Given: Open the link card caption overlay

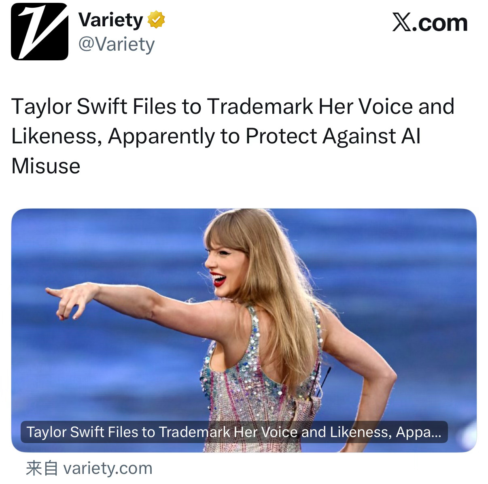Looking at the screenshot, I should pyautogui.click(x=234, y=432).
